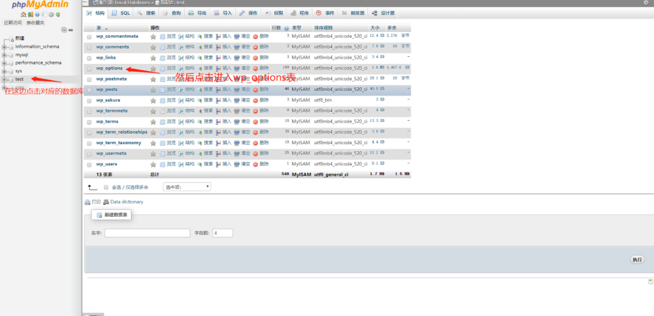Focus the new table name field

[148, 233]
